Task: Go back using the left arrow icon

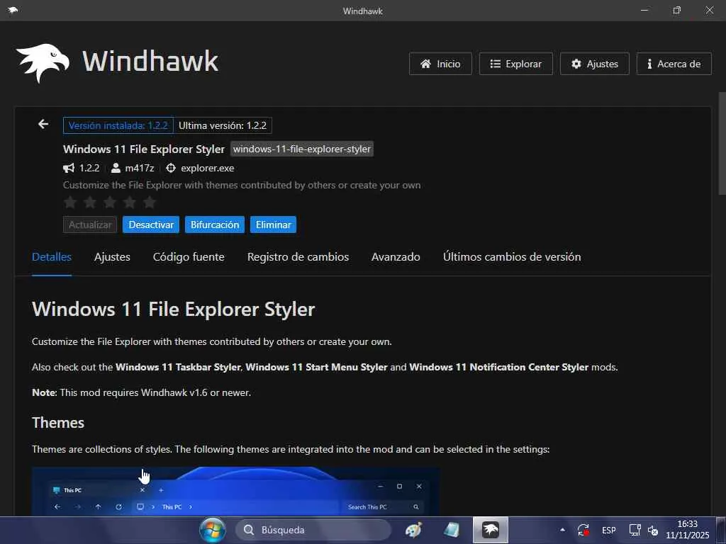Action: pyautogui.click(x=43, y=124)
